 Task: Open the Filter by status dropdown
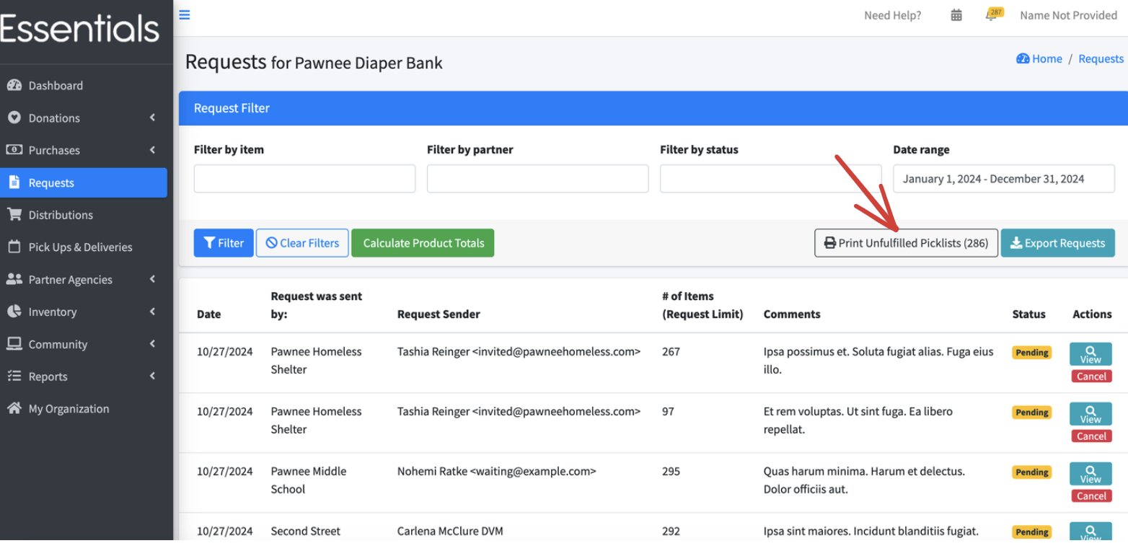click(770, 179)
